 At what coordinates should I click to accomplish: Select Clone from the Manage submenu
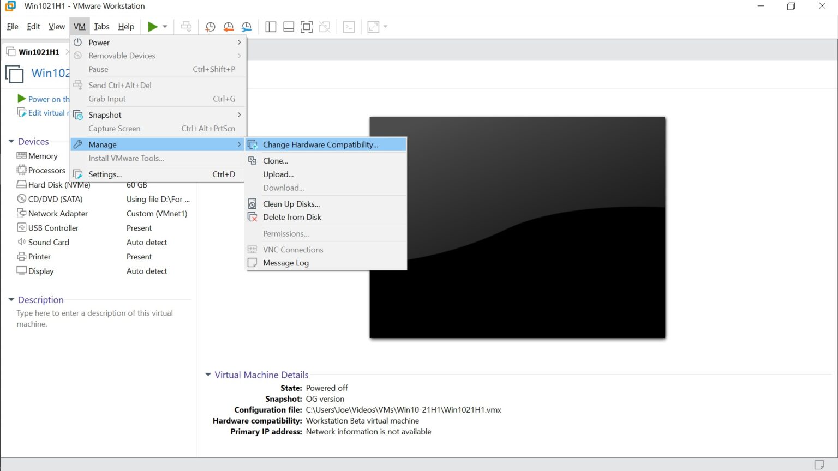(275, 160)
